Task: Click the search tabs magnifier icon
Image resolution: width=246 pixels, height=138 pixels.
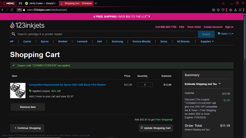Action: point(223,3)
